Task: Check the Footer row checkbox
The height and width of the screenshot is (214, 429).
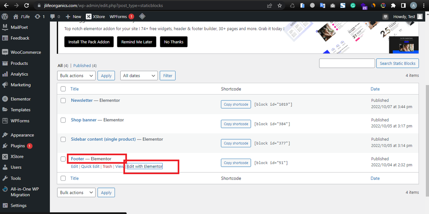Action: coord(63,159)
